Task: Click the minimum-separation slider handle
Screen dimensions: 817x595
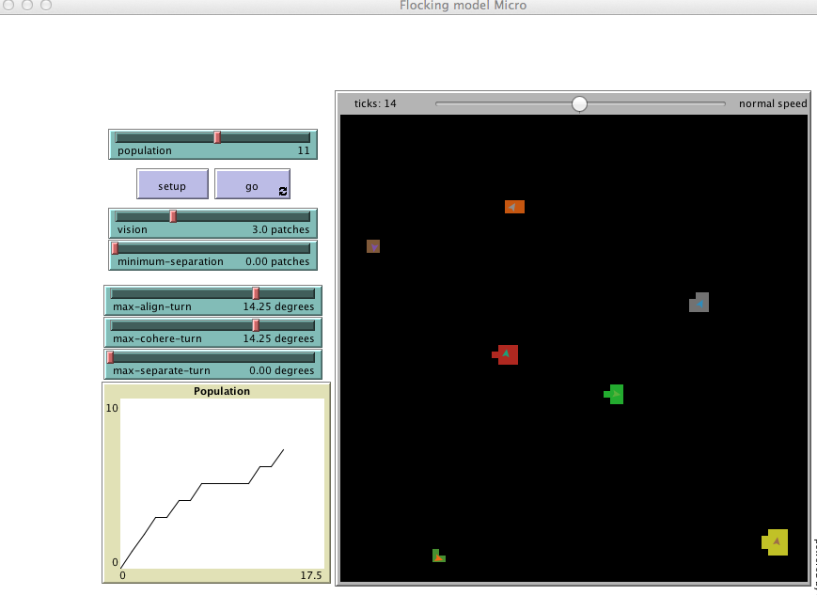Action: (115, 248)
